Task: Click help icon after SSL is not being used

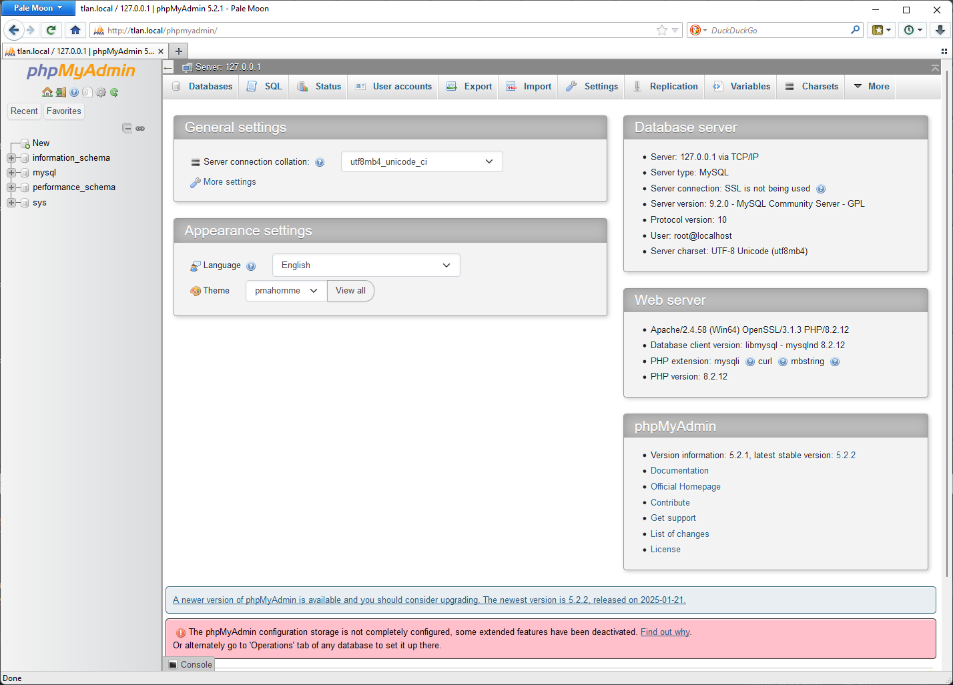Action: point(821,189)
